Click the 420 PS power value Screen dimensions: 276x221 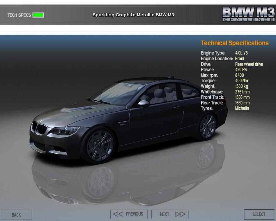click(241, 70)
